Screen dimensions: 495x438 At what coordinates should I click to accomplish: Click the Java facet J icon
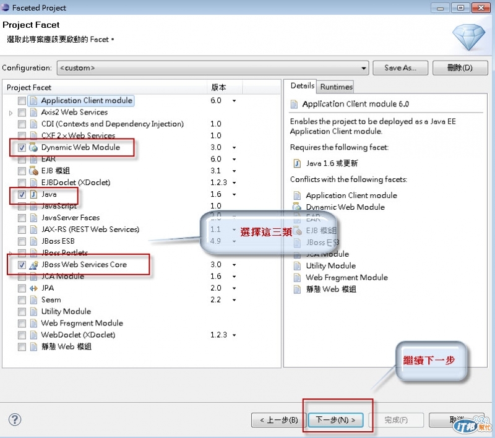point(33,194)
